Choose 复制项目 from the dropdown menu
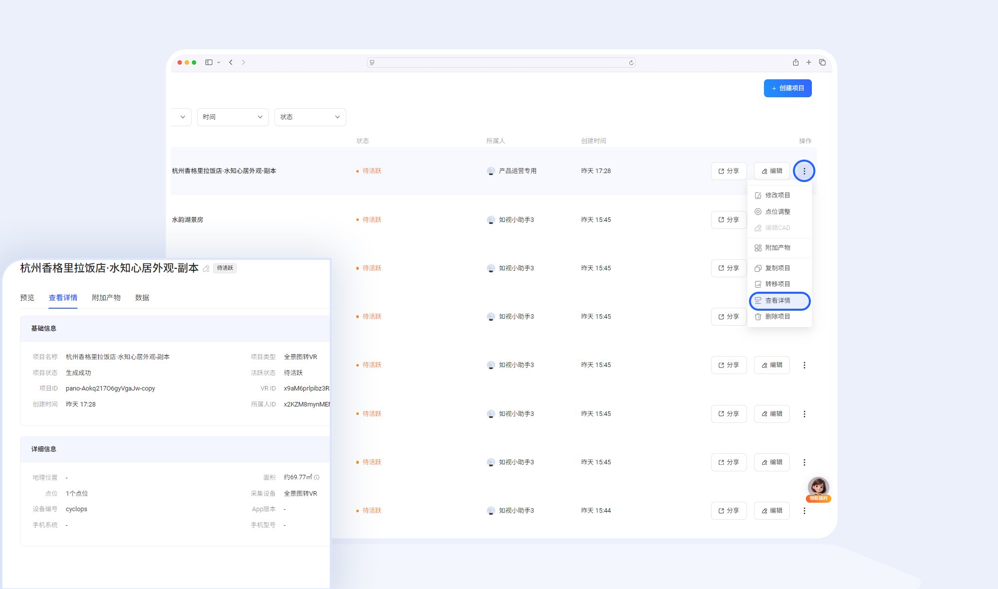The image size is (998, 589). [x=777, y=268]
